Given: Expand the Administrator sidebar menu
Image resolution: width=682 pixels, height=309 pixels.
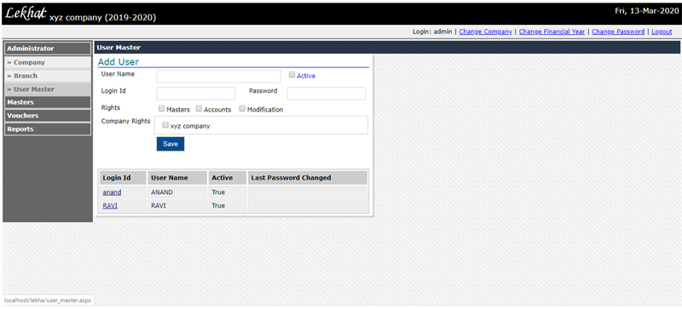Looking at the screenshot, I should pyautogui.click(x=48, y=49).
